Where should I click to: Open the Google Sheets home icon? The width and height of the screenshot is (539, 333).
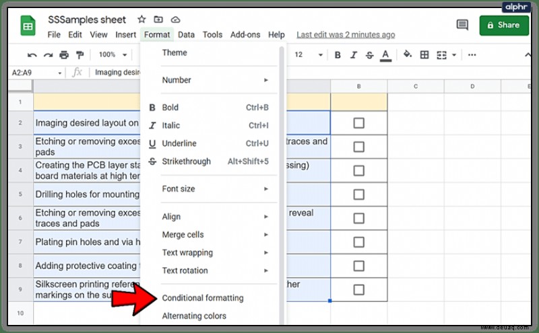tap(28, 26)
